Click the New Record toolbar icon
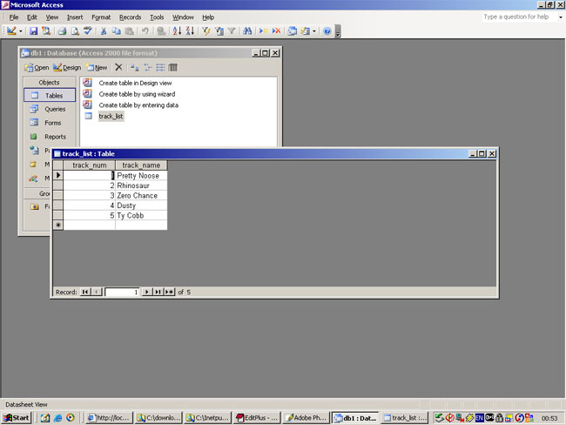The image size is (566, 425). tap(263, 31)
